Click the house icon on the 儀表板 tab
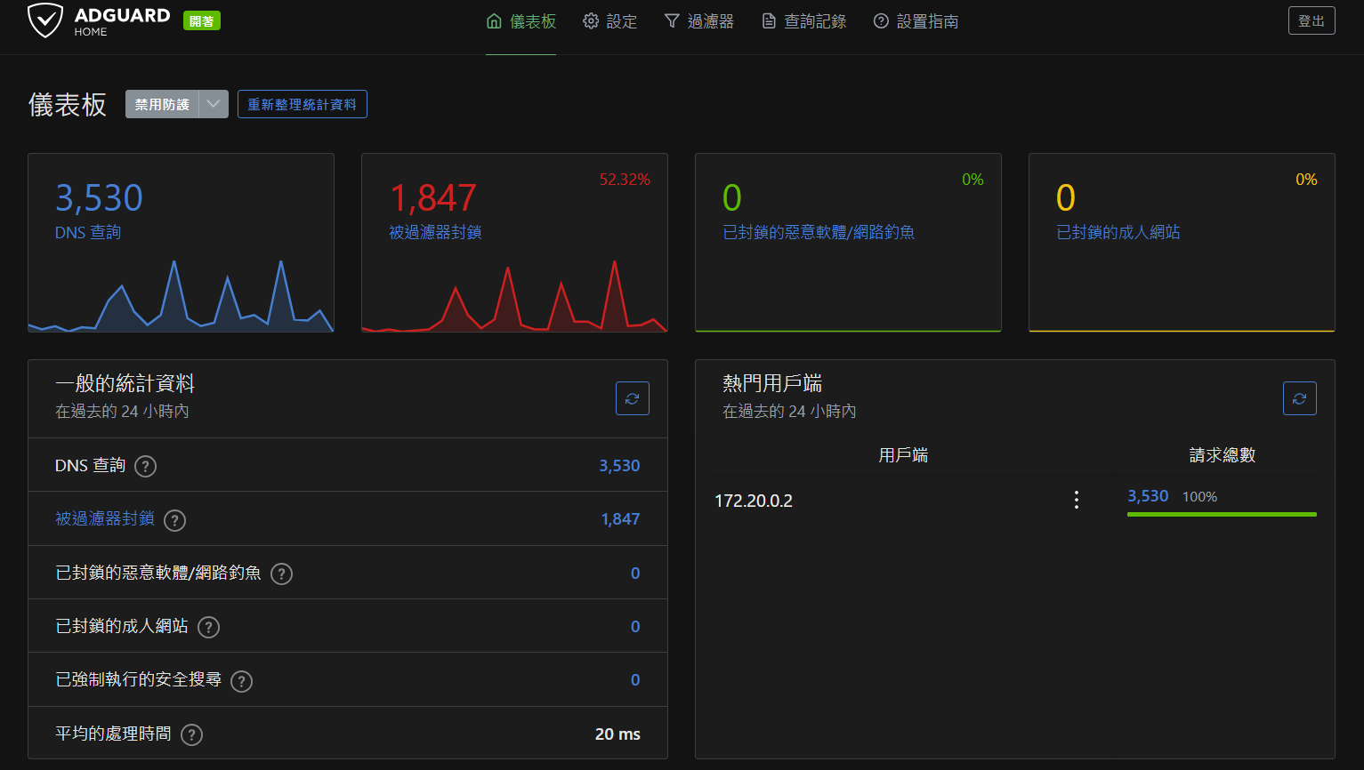Image resolution: width=1364 pixels, height=770 pixels. (494, 21)
